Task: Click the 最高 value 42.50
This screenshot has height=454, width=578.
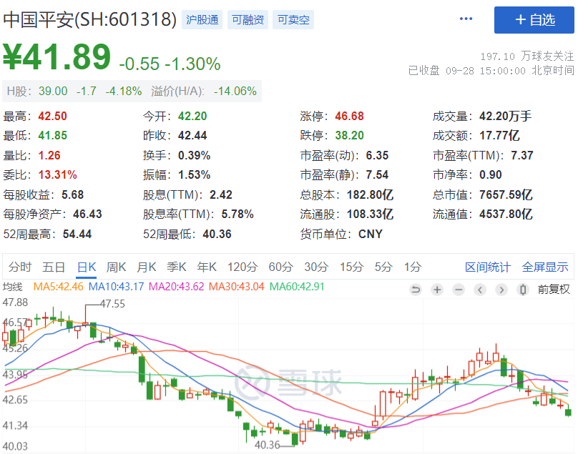Action: click(x=53, y=117)
